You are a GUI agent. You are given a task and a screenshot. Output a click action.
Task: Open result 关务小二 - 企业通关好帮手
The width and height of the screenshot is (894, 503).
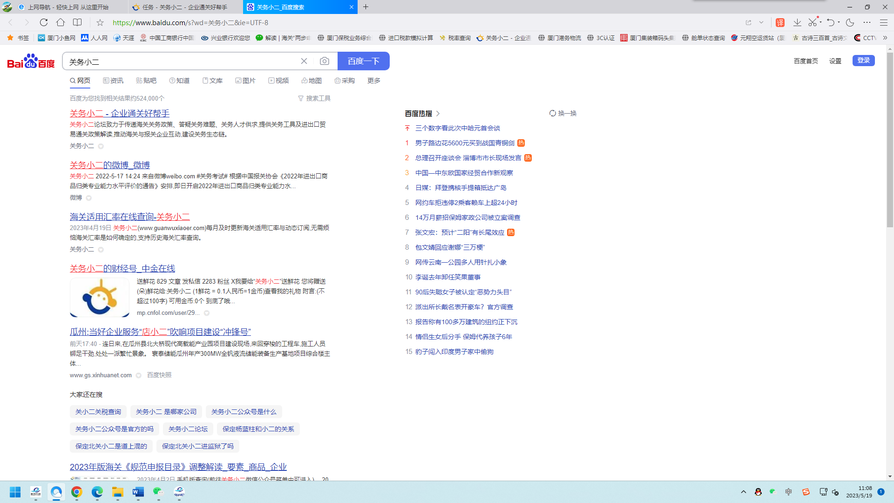[120, 113]
